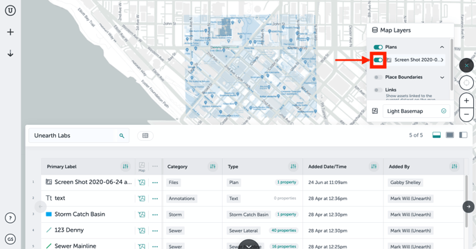
Task: Open more options for Screen Shot row
Action: (x=155, y=182)
